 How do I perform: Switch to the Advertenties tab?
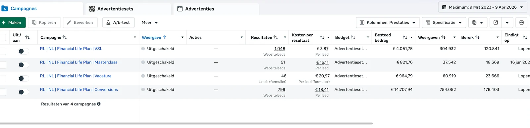coord(216,9)
